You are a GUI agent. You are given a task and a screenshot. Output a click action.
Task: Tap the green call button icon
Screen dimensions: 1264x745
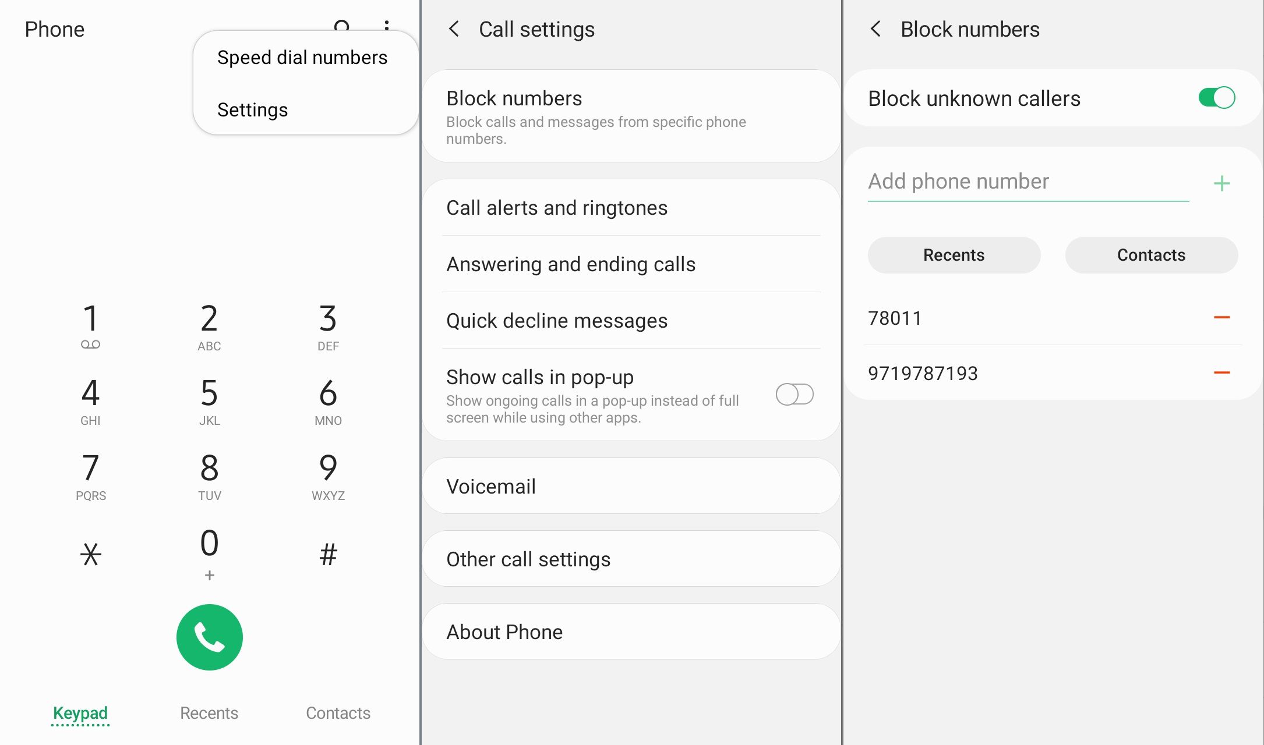(x=209, y=637)
